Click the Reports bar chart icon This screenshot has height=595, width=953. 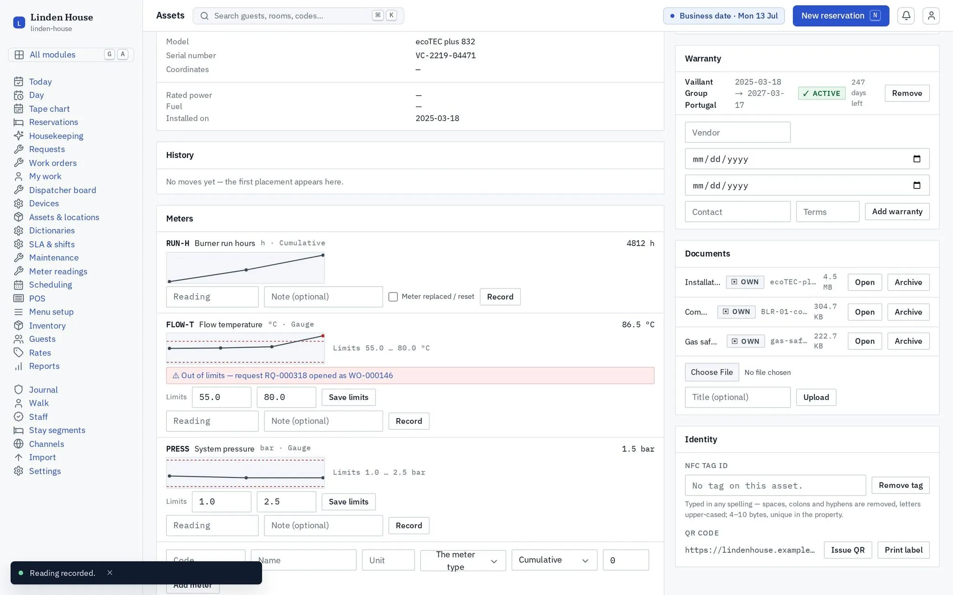click(19, 366)
